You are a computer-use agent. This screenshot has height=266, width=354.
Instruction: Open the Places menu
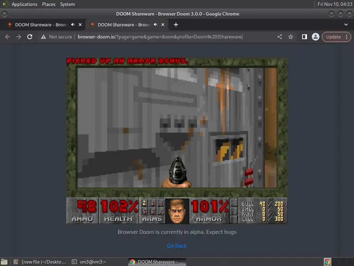pyautogui.click(x=48, y=4)
